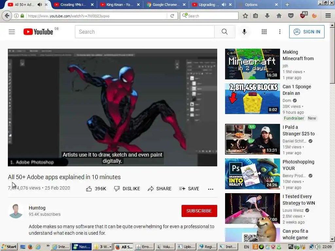
Task: Open the YouTube apps grid
Action: click(x=264, y=32)
